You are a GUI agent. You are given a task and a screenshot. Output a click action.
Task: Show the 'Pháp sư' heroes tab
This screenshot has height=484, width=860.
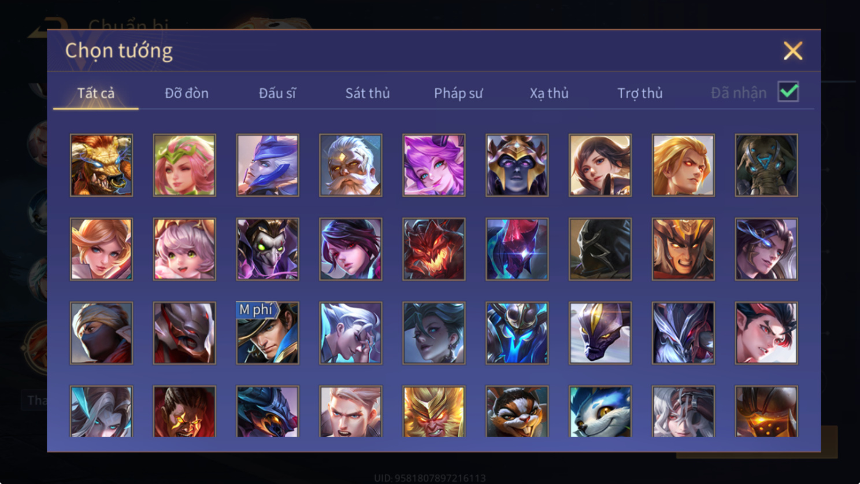[x=458, y=93]
